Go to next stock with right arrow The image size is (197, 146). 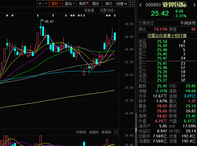click(x=195, y=5)
